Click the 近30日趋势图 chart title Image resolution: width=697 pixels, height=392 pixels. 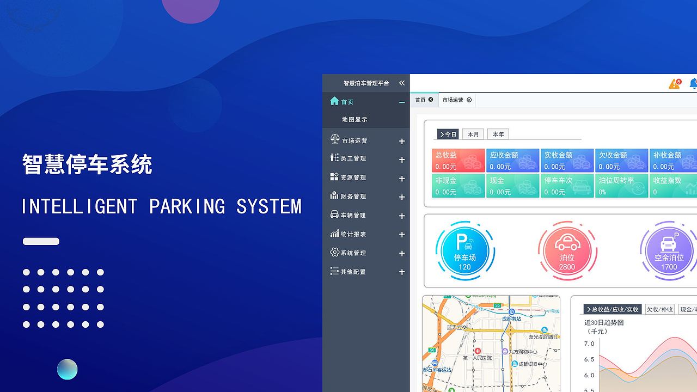point(604,322)
